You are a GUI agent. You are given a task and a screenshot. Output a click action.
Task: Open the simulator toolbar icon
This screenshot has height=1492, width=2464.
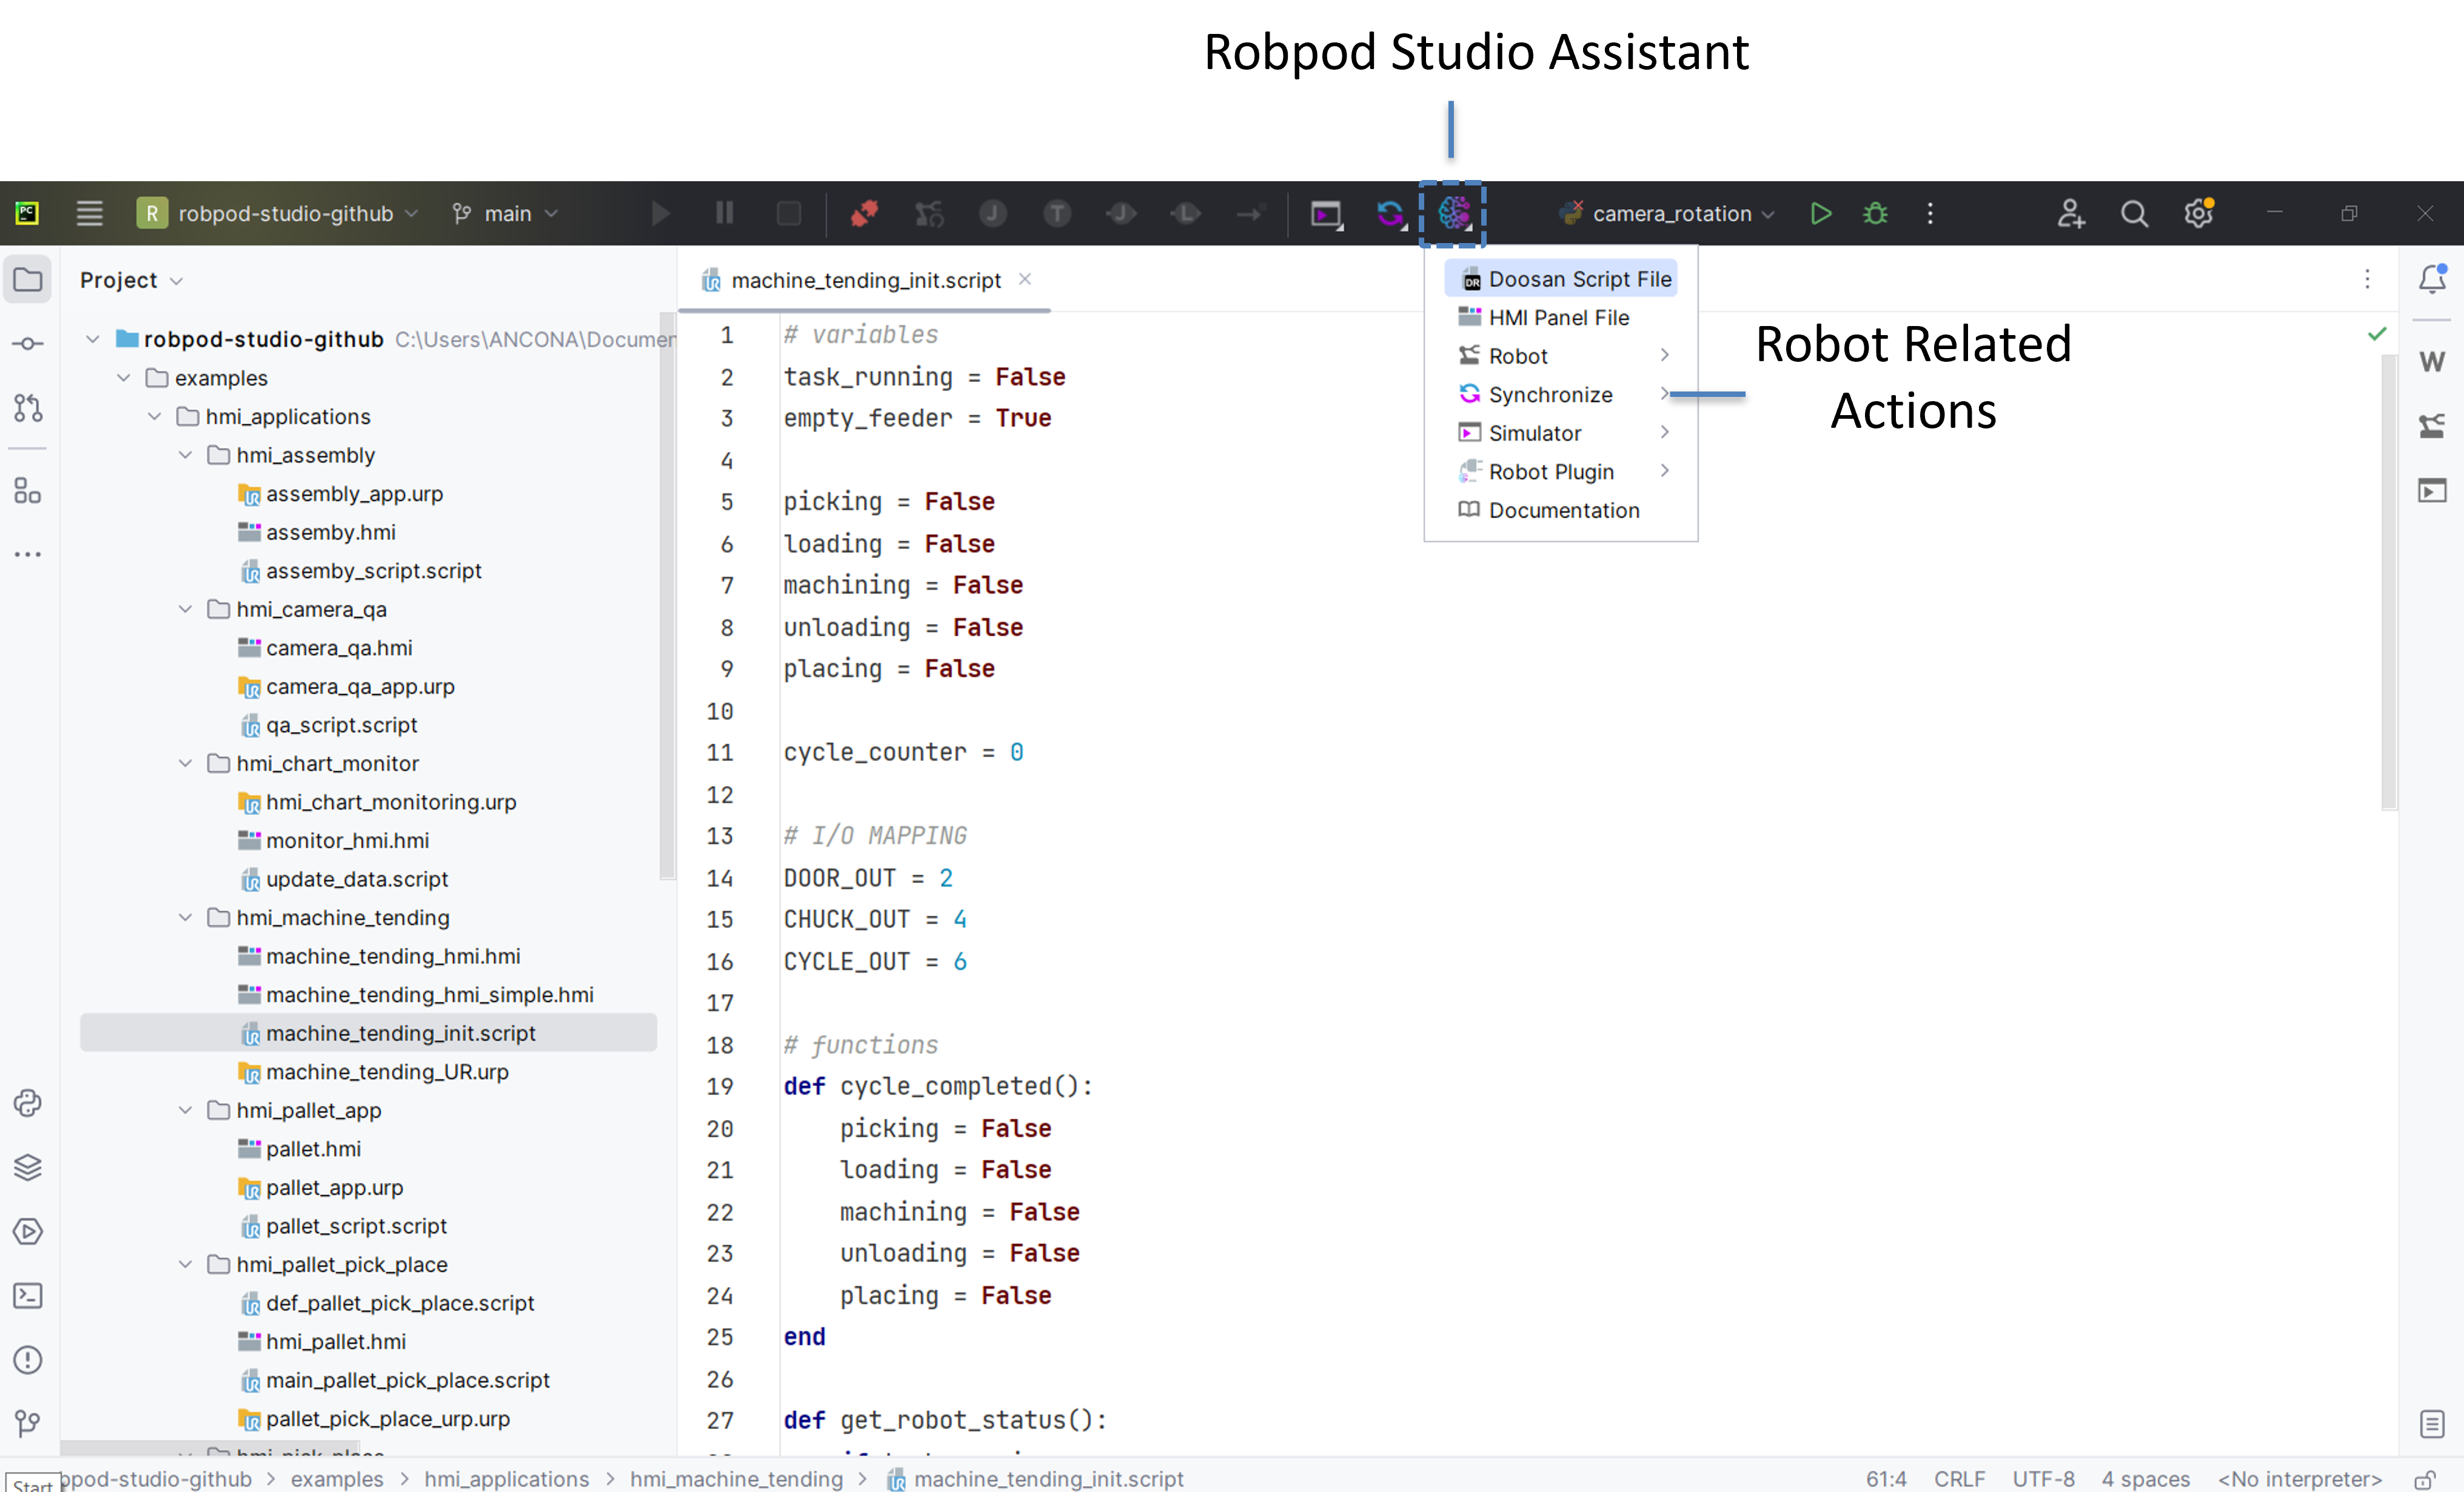tap(1326, 213)
